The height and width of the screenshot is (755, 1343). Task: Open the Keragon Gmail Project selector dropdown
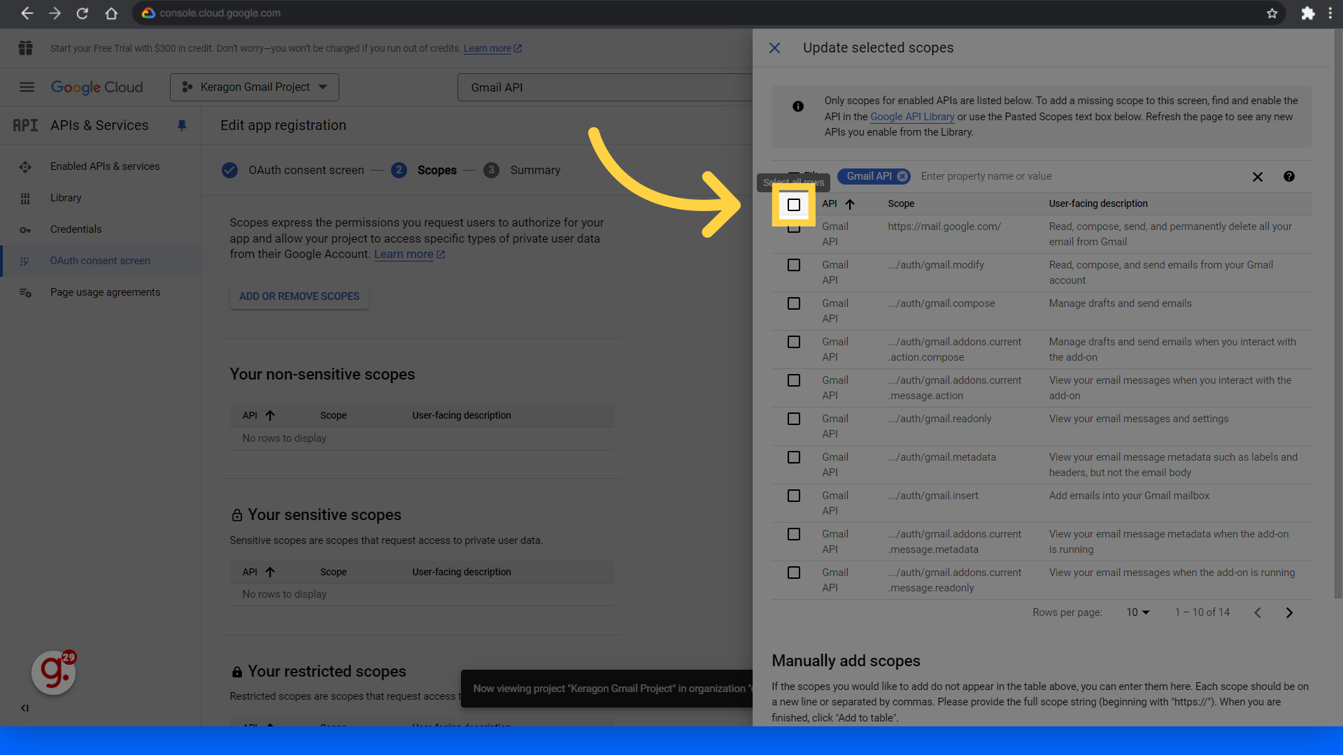tap(255, 87)
